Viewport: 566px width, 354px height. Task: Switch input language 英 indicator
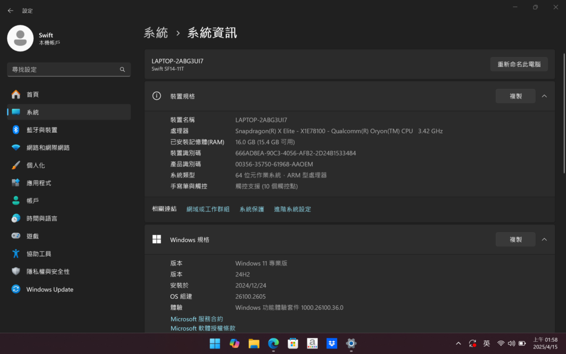pos(486,343)
